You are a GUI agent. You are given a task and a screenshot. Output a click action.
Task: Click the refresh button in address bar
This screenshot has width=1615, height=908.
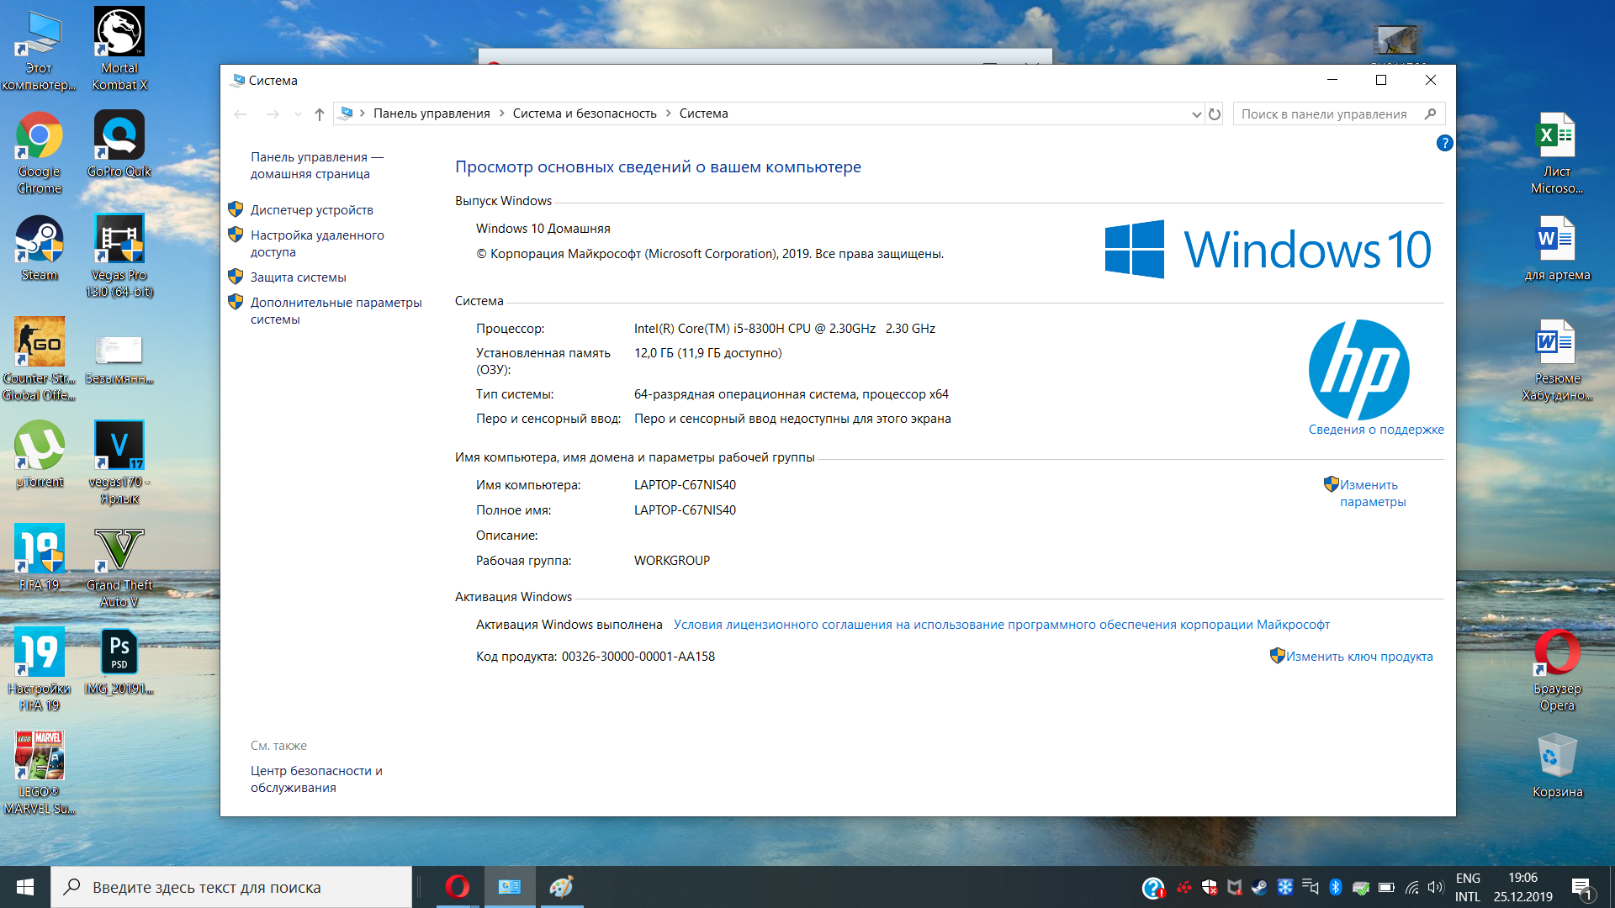(x=1215, y=114)
